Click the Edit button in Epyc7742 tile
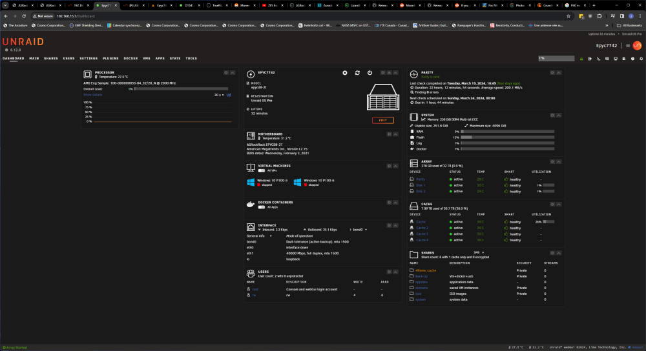646x351 pixels. click(x=382, y=120)
